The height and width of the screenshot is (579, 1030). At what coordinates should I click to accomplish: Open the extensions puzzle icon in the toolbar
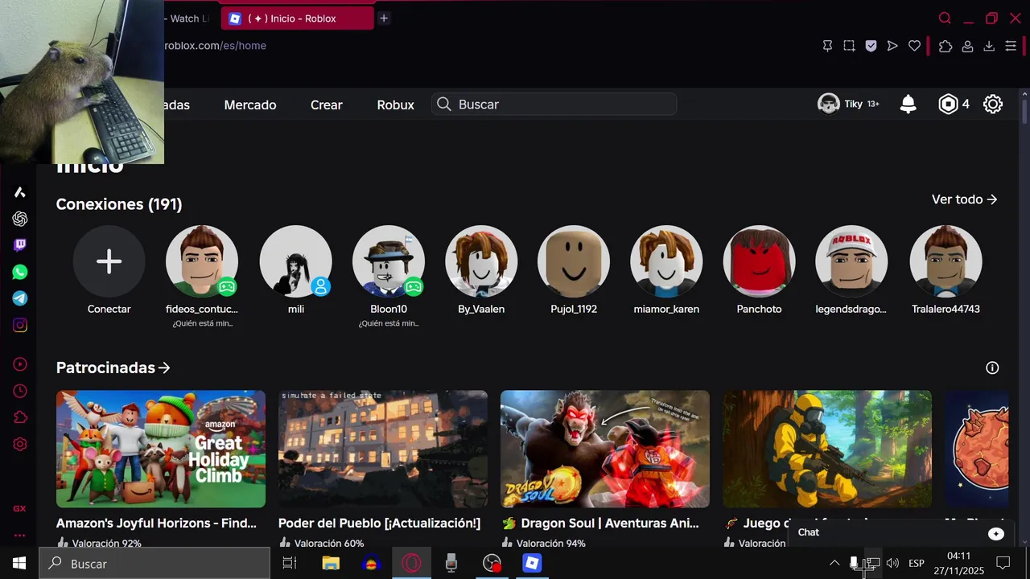tap(946, 46)
